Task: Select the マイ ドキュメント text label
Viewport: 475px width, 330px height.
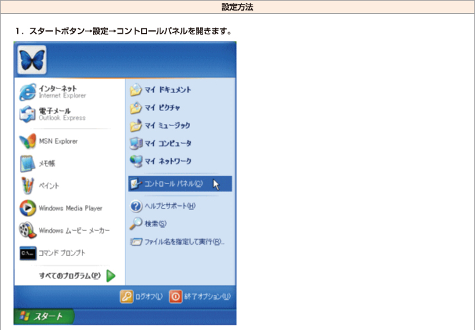Action: (168, 90)
